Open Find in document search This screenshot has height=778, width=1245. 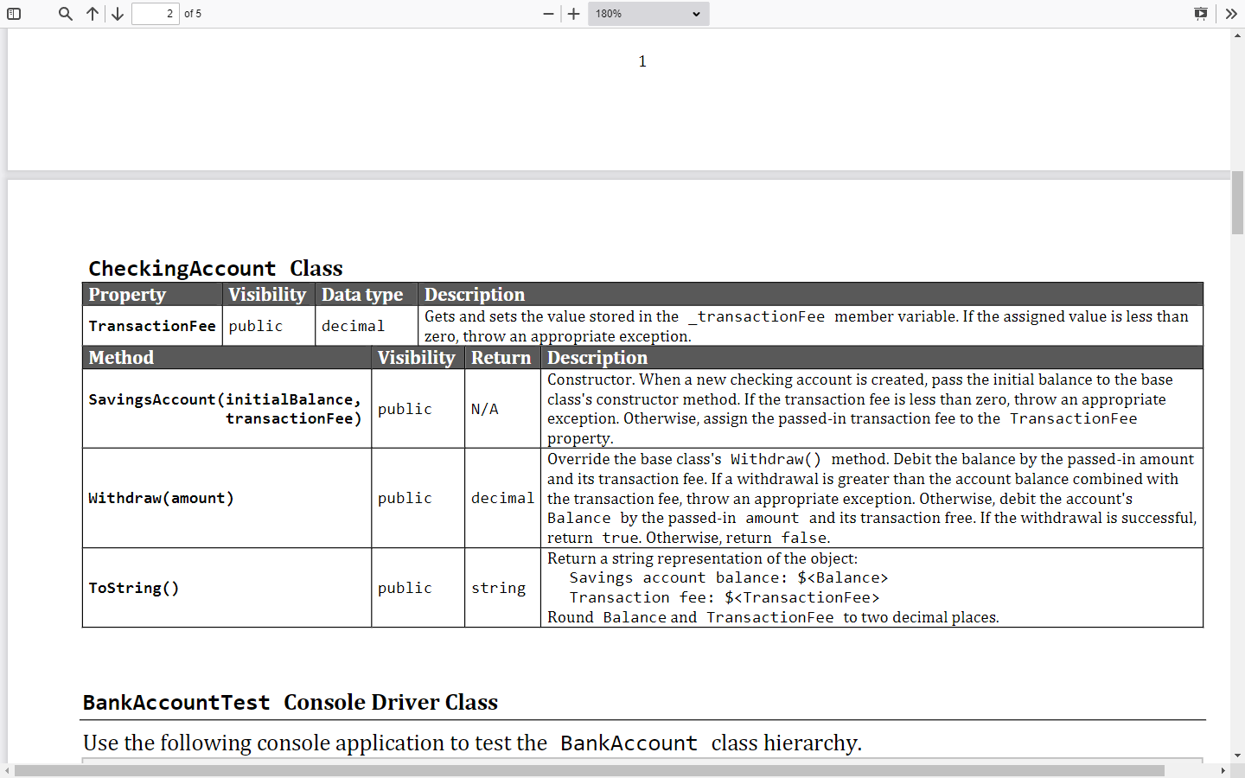click(x=65, y=13)
